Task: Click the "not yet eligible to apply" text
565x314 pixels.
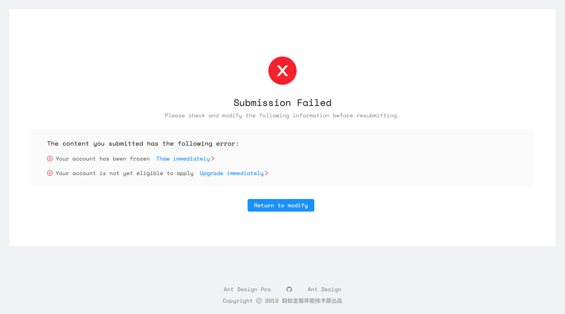Action: [124, 173]
